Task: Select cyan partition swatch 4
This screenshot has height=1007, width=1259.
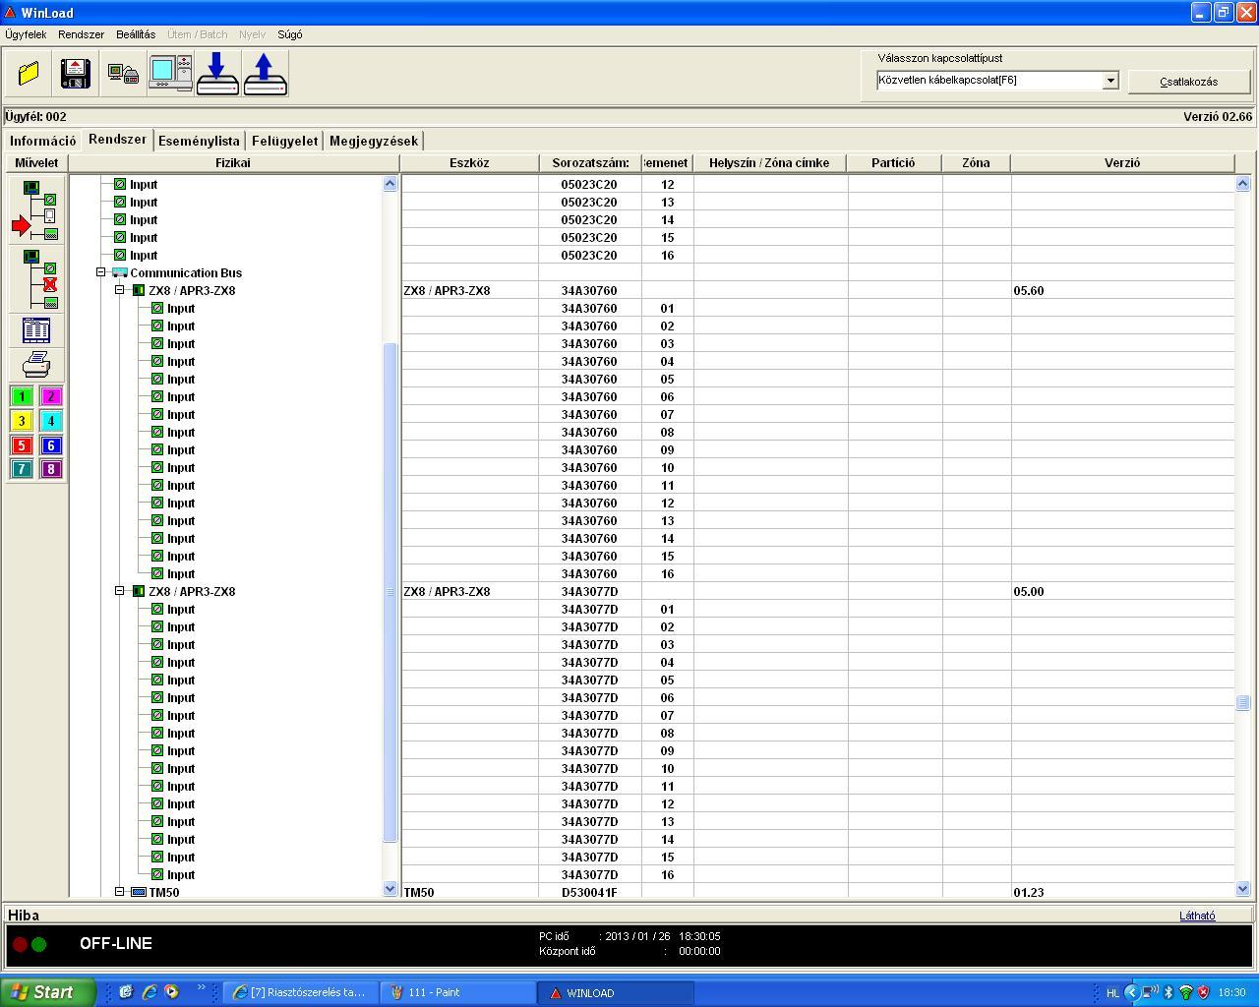Action: [x=51, y=421]
